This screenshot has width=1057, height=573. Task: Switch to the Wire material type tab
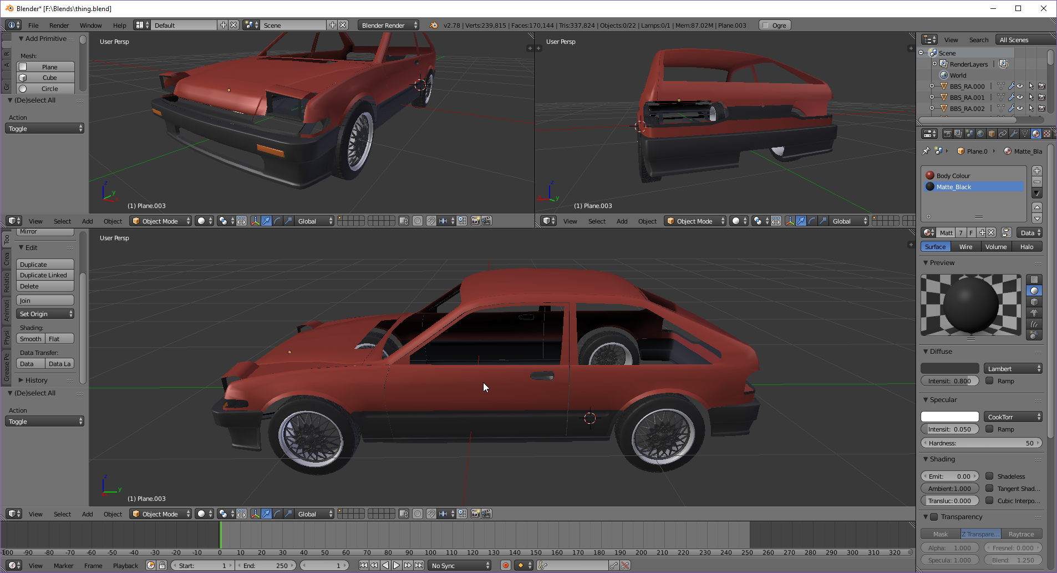[x=965, y=247]
